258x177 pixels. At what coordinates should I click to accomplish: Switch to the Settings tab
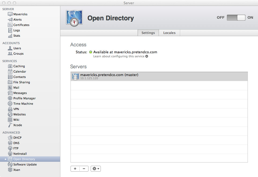click(148, 33)
